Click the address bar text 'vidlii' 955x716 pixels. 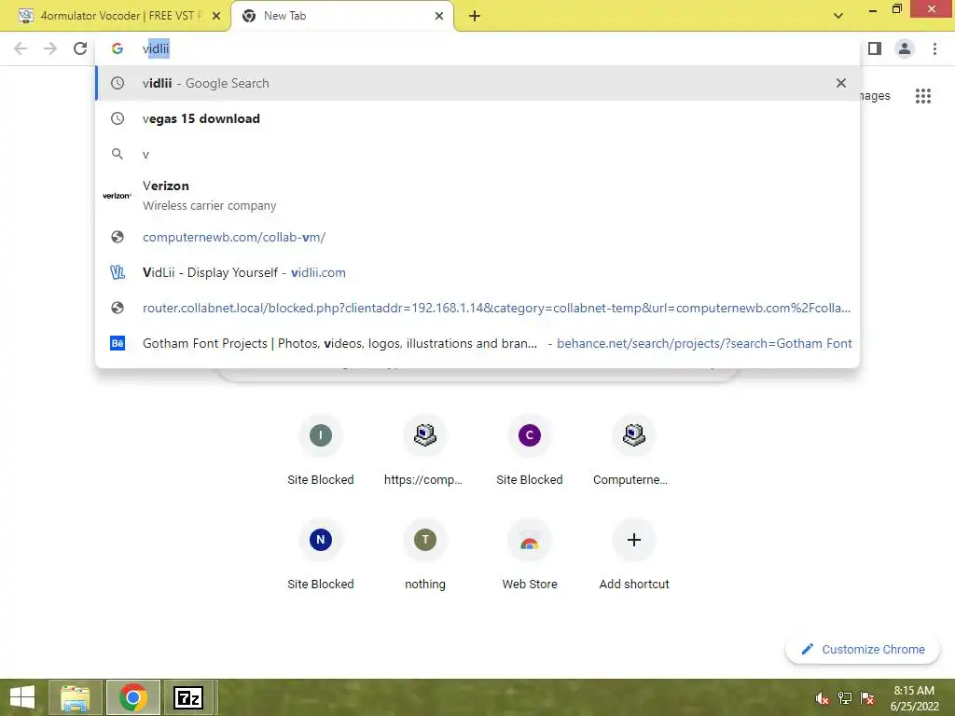pyautogui.click(x=156, y=48)
